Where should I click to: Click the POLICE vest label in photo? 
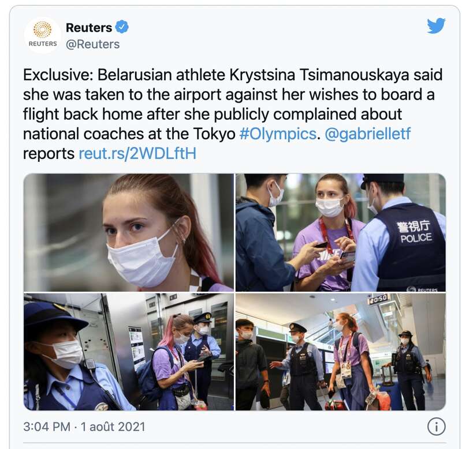416,238
